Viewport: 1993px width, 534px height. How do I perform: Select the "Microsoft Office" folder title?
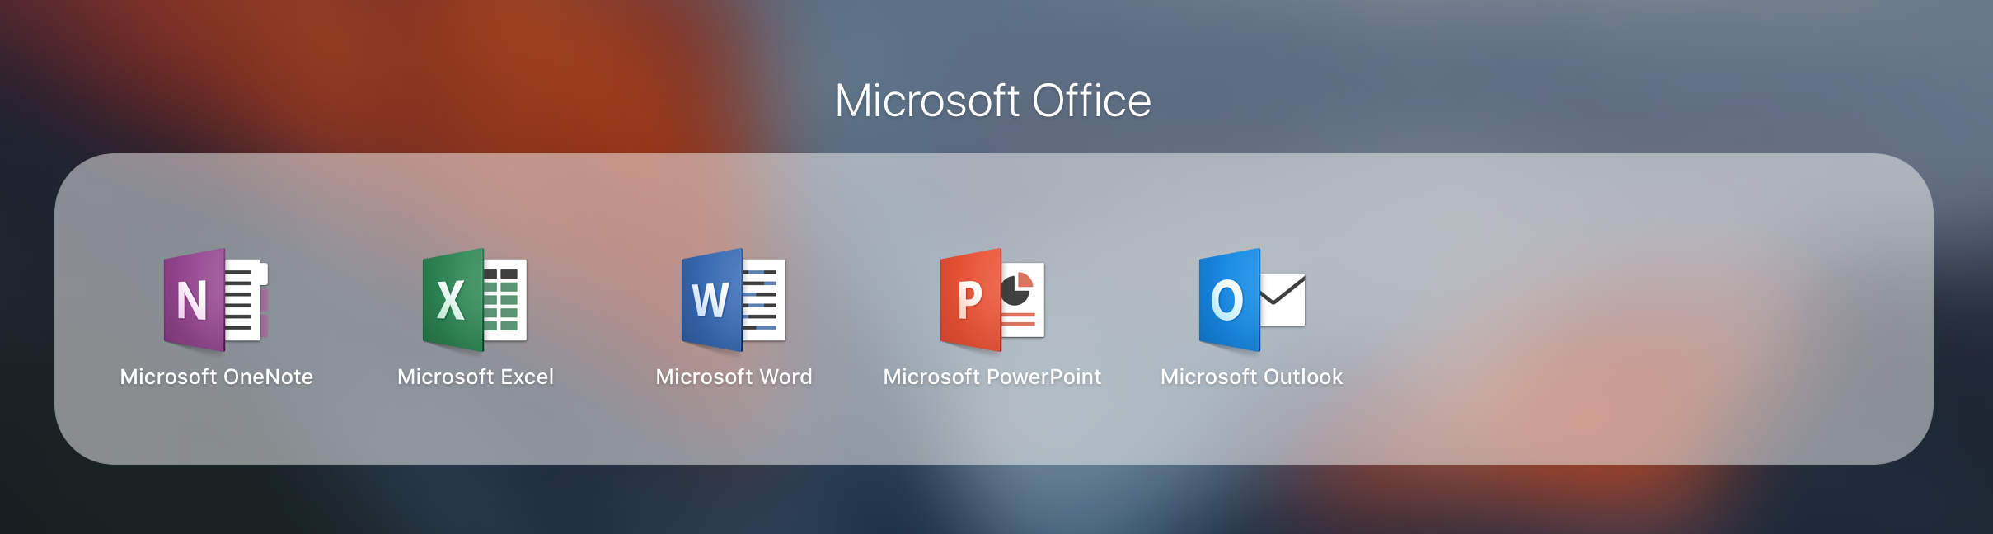tap(993, 101)
